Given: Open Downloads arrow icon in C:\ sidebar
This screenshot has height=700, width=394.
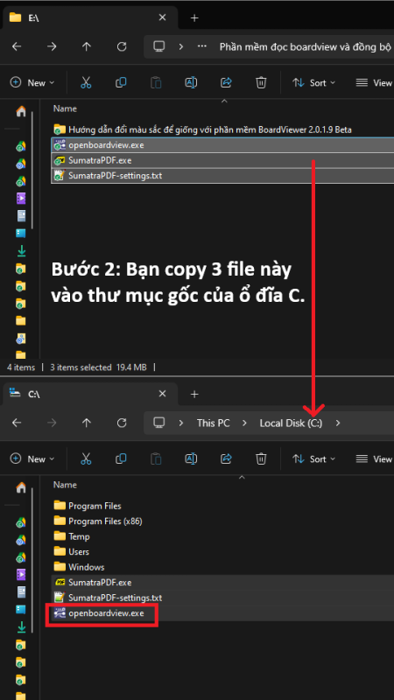Looking at the screenshot, I should [x=21, y=627].
